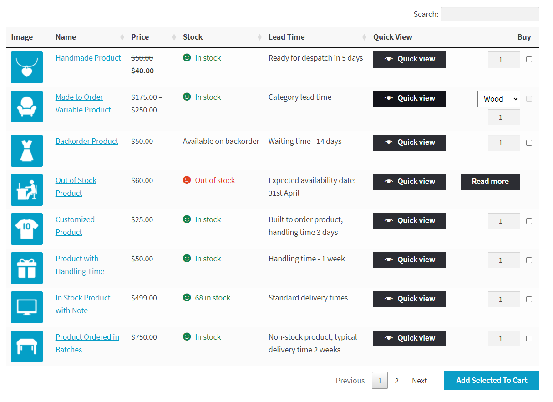Click the dress Backorder Product image

coord(27,151)
